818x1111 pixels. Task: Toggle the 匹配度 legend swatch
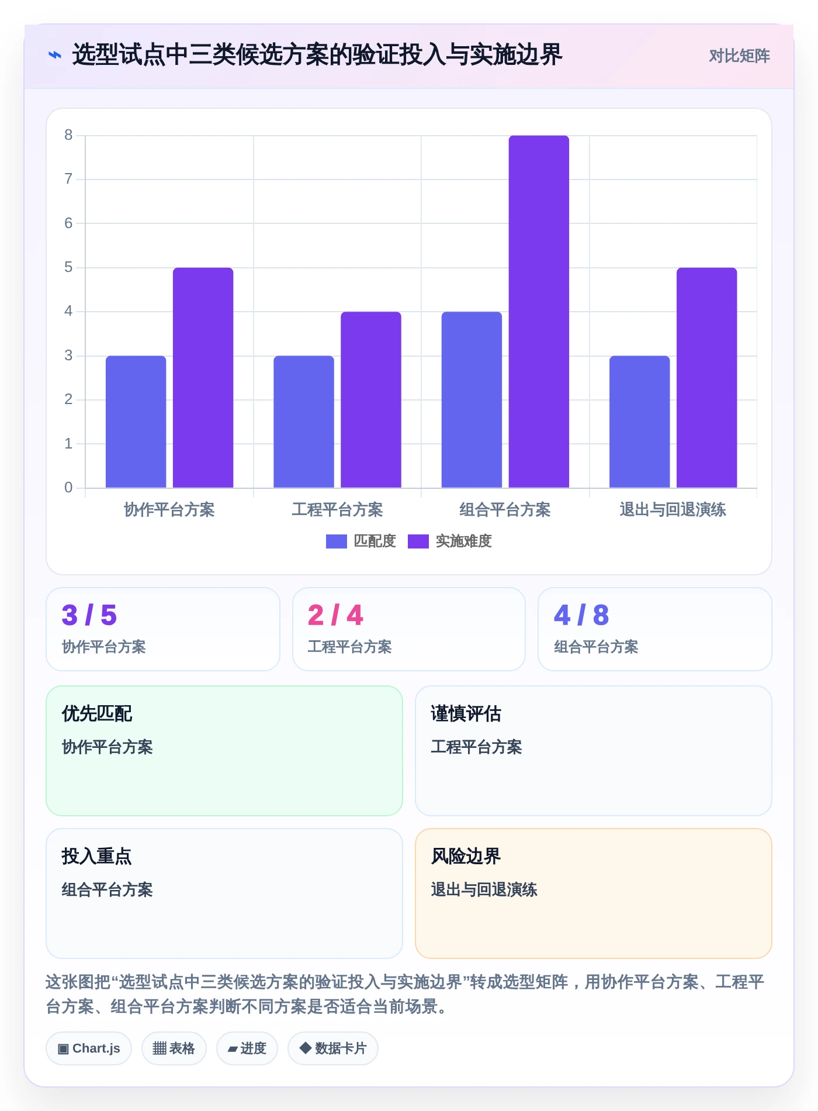pos(337,541)
